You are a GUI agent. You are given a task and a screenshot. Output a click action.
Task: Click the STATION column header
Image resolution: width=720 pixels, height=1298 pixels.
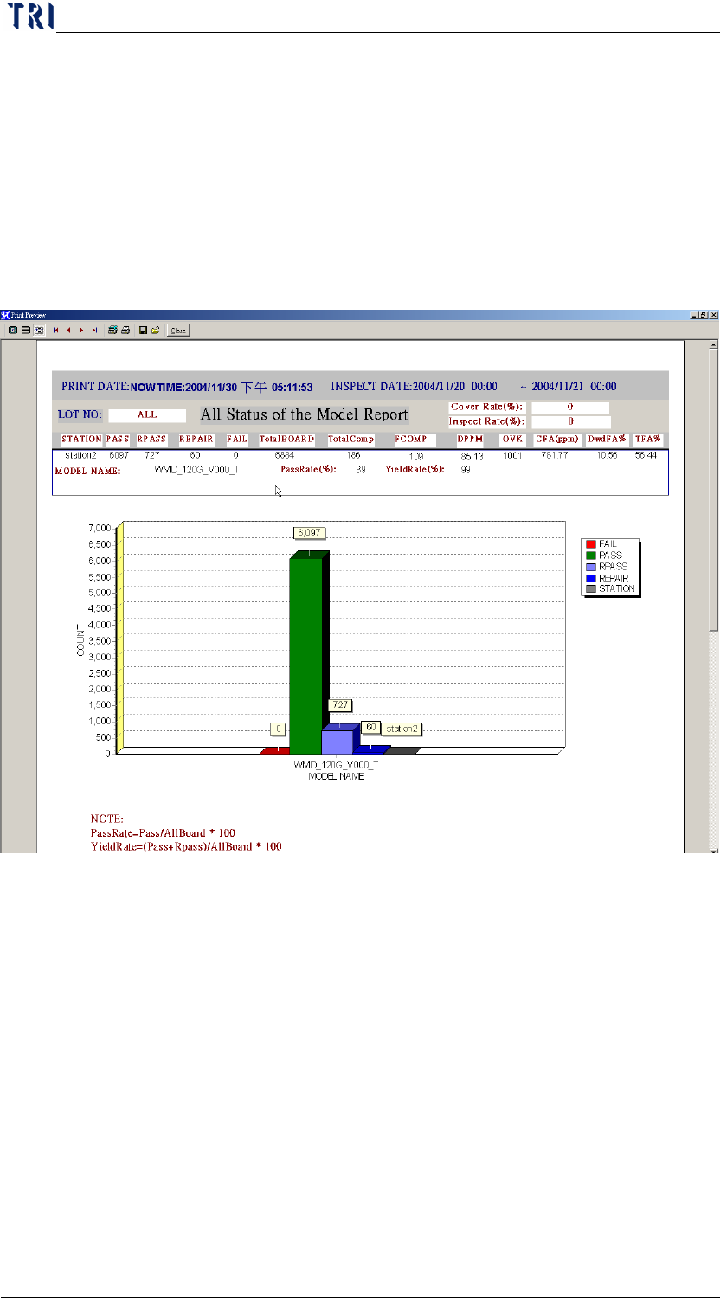point(82,440)
